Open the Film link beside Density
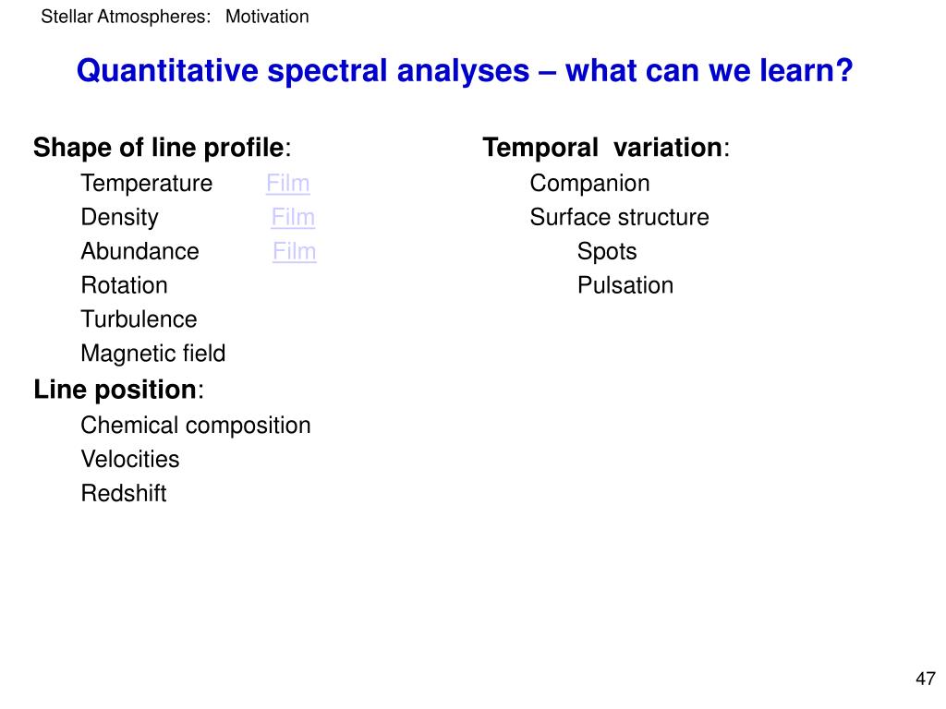Screen dimensions: 946x709 coord(293,218)
